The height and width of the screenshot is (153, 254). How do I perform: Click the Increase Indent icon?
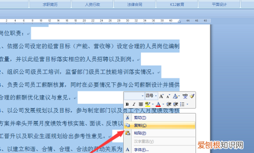(176, 104)
